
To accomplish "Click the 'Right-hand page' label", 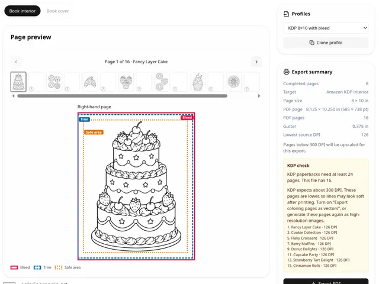I will 94,106.
